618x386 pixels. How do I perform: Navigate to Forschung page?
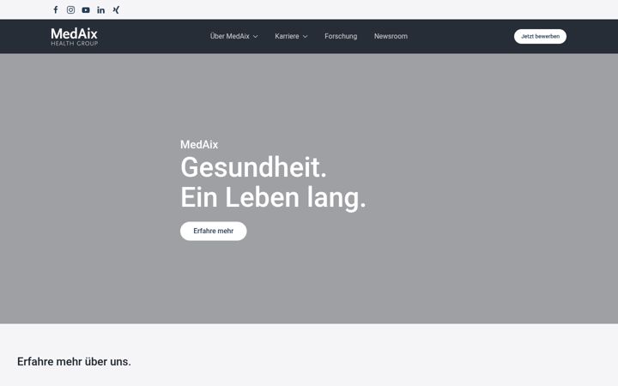pyautogui.click(x=341, y=36)
